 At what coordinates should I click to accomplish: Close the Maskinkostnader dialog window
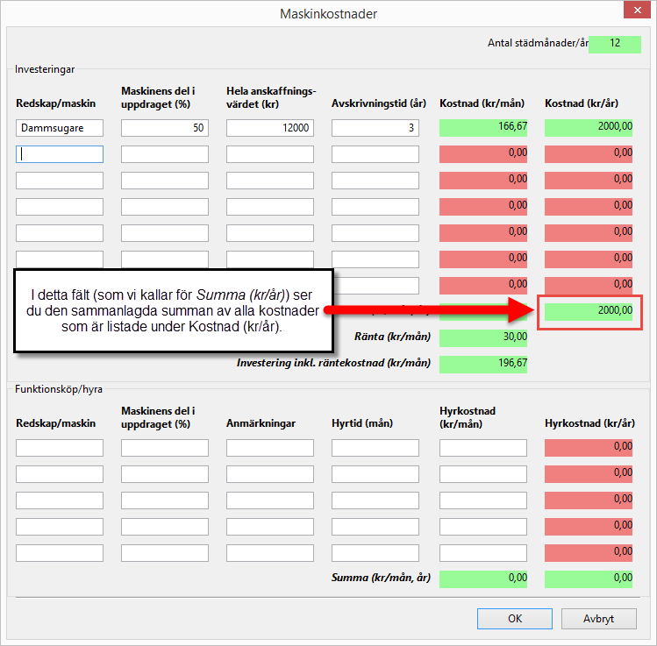(x=635, y=12)
